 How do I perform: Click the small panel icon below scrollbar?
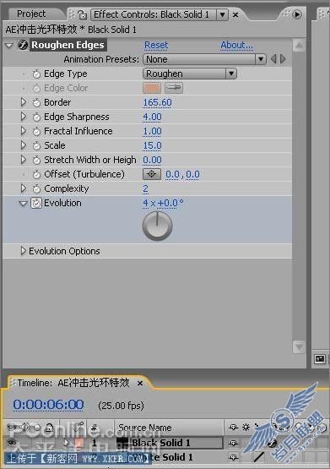coord(320,358)
